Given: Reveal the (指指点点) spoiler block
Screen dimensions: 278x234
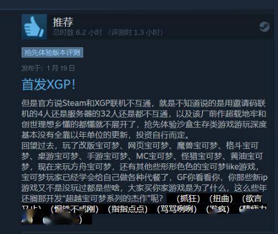Looking at the screenshot, I should 128,209.
